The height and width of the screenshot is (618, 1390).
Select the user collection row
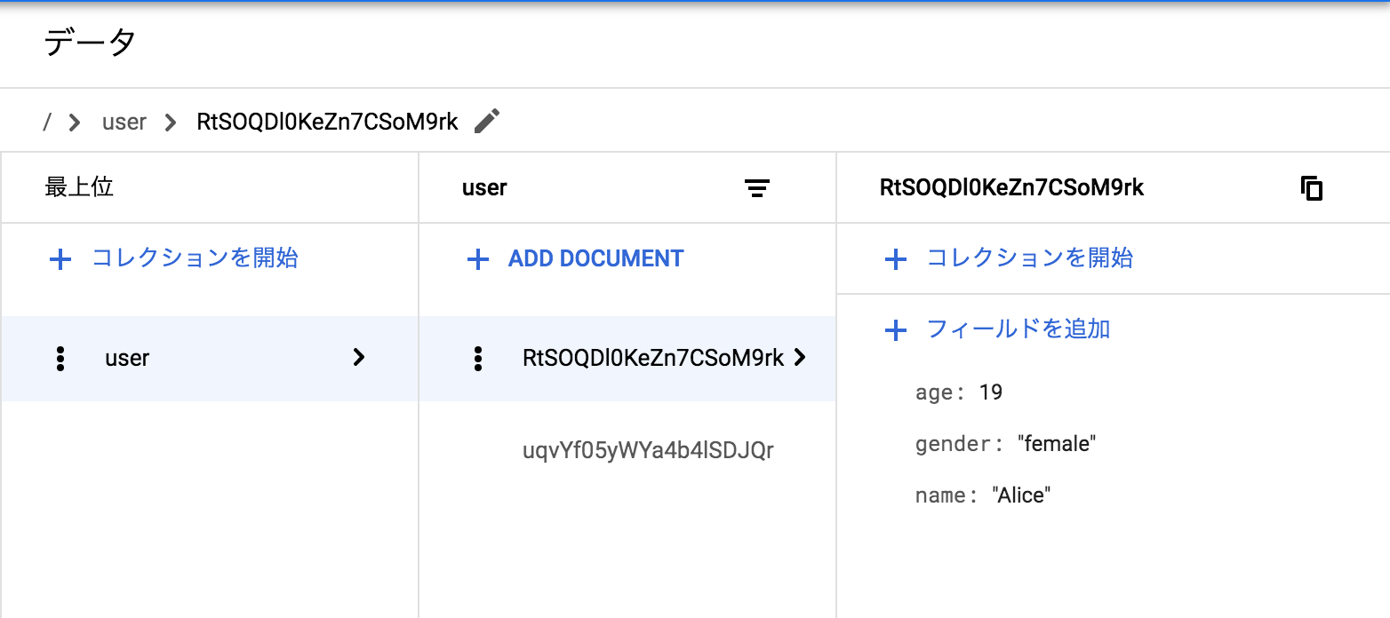pyautogui.click(x=126, y=358)
